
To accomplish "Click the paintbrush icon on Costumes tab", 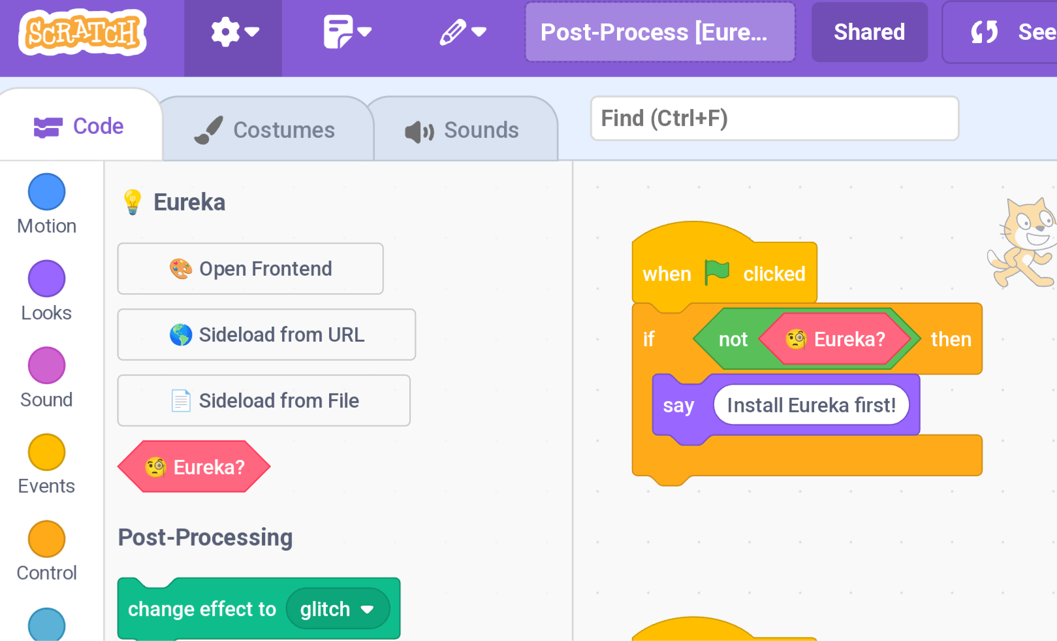I will tap(209, 130).
